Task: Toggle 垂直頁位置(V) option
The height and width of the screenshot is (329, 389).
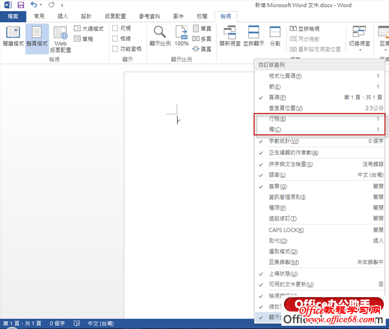Action: point(320,108)
